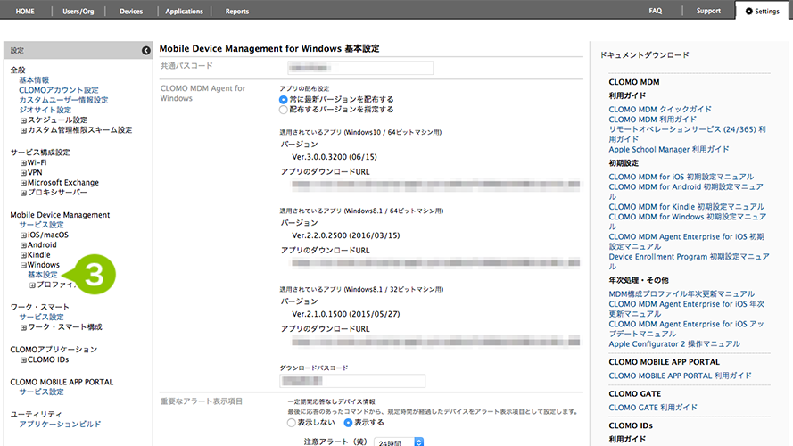Click Ver.3.0.0.3200 (06/15) version text
This screenshot has width=793, height=446.
(x=335, y=157)
